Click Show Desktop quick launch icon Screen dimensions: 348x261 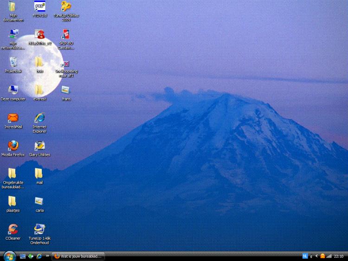pos(22,256)
